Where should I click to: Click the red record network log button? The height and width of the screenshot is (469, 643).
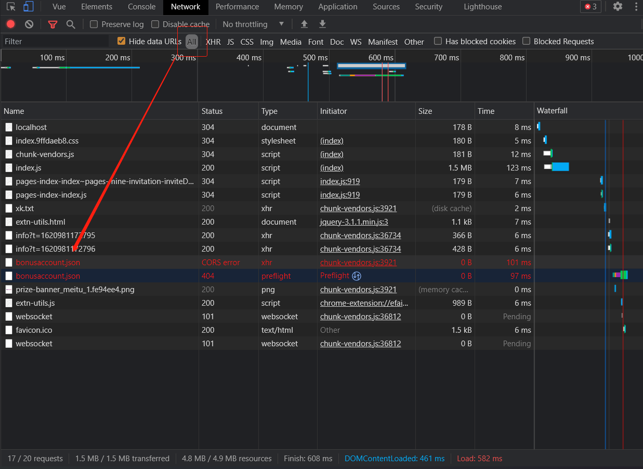pyautogui.click(x=11, y=24)
